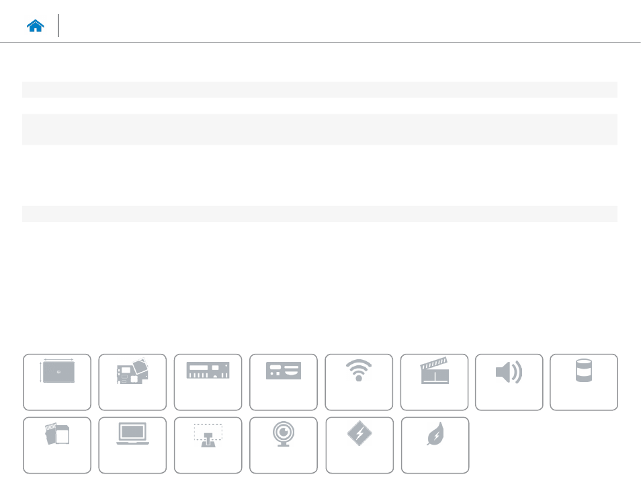Click the vertical divider beside the home icon
Image resolution: width=641 pixels, height=485 pixels.
click(58, 26)
